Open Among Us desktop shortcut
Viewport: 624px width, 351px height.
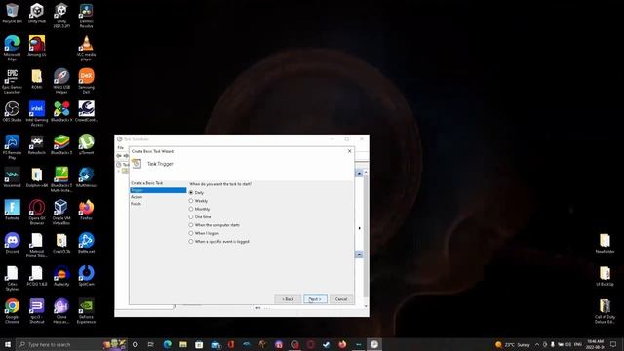37,46
